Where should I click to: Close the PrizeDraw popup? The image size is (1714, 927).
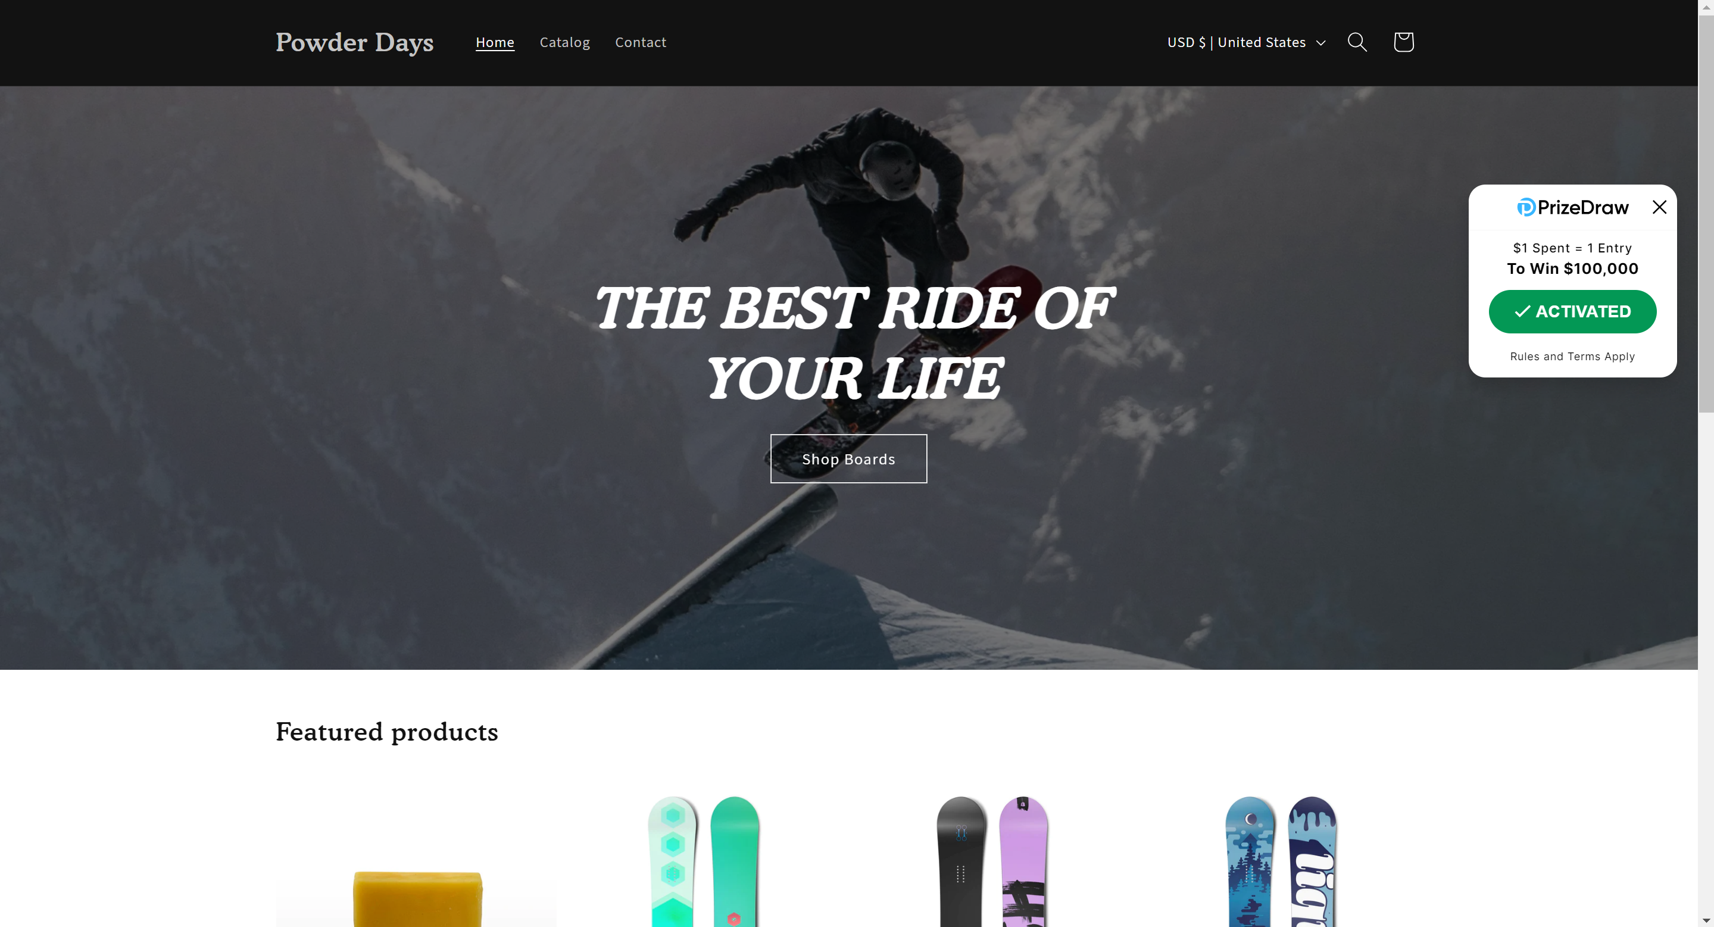click(x=1659, y=207)
